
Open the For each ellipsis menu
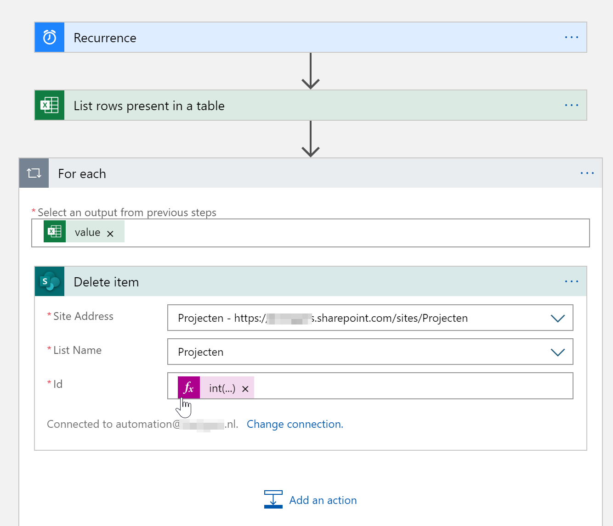(x=587, y=173)
